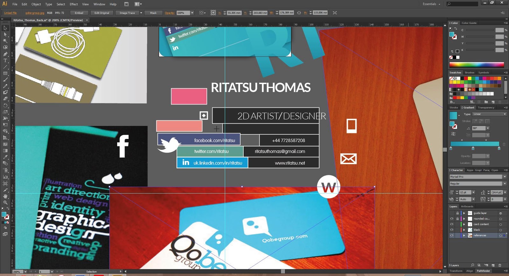Select the Rectangle tool
Image resolution: width=509 pixels, height=276 pixels.
point(5,73)
